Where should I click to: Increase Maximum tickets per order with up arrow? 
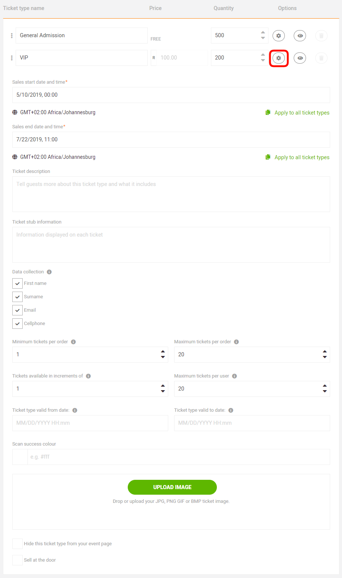pos(325,351)
